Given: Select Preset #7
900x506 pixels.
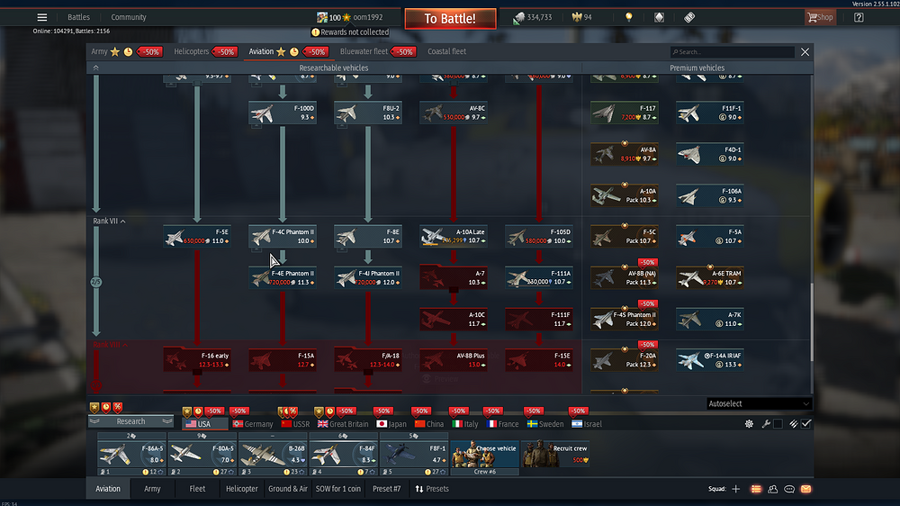Looking at the screenshot, I should pos(386,489).
